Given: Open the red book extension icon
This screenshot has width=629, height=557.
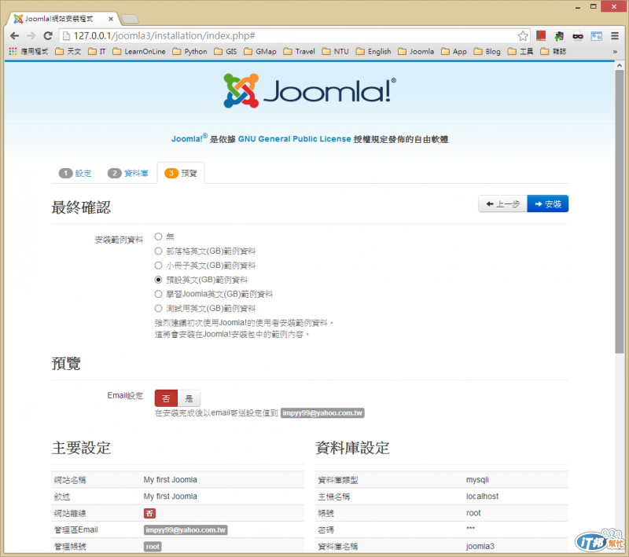Looking at the screenshot, I should pyautogui.click(x=541, y=35).
